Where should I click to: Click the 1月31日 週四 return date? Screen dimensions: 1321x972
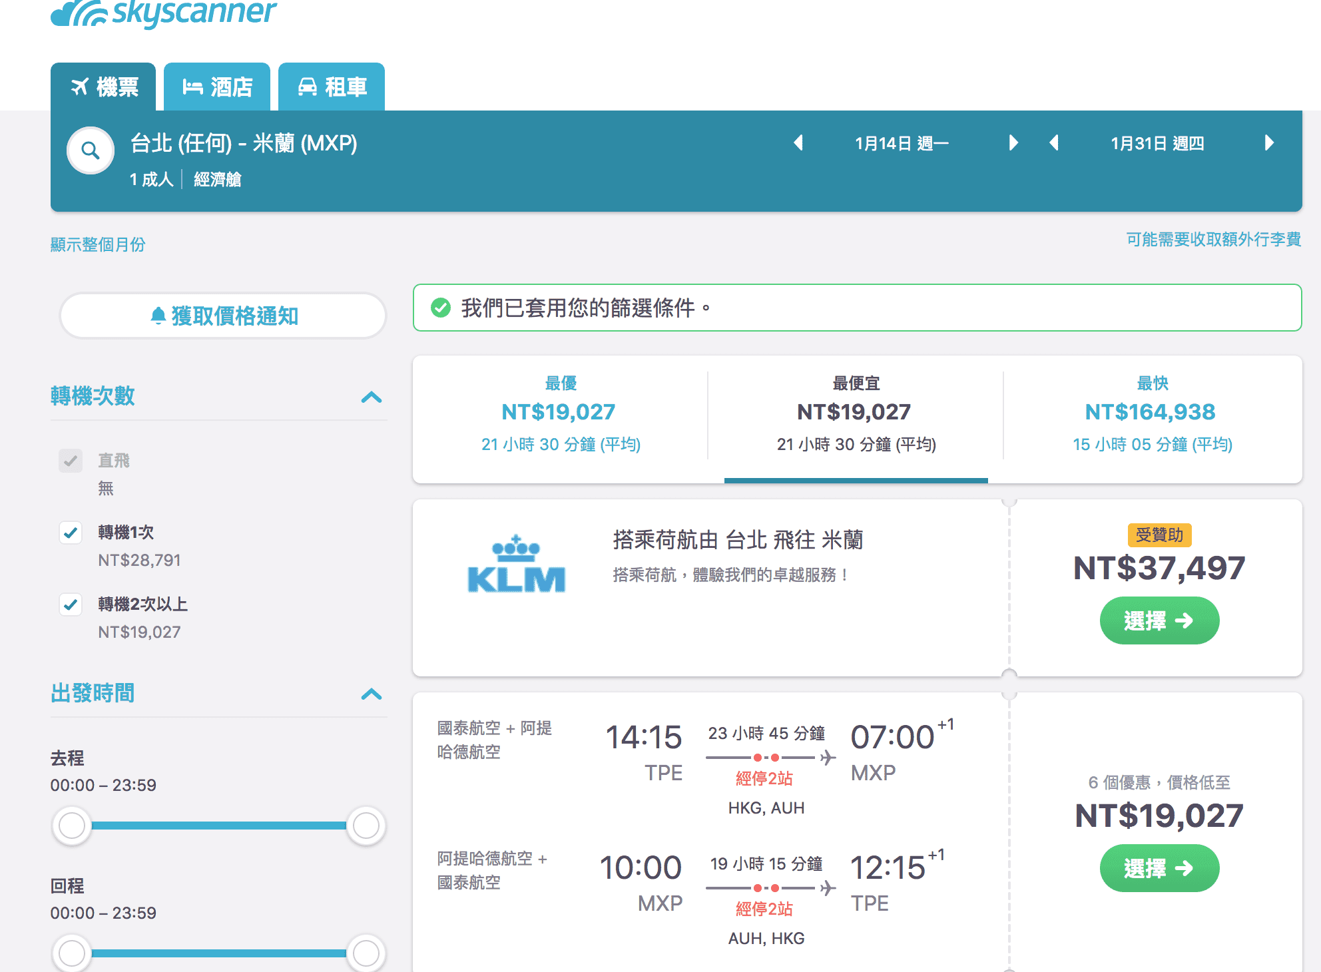click(x=1158, y=143)
